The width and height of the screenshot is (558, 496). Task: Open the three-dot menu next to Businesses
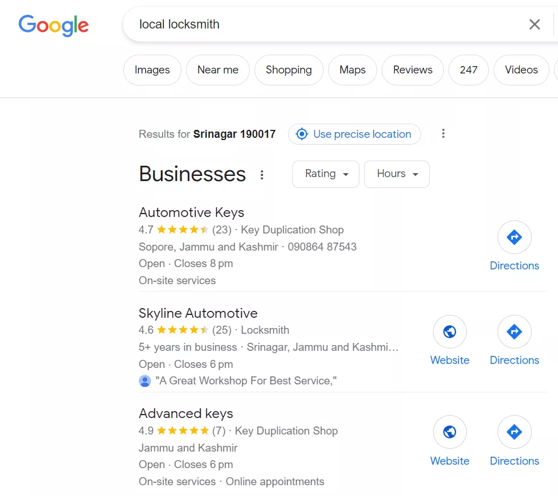pyautogui.click(x=262, y=174)
